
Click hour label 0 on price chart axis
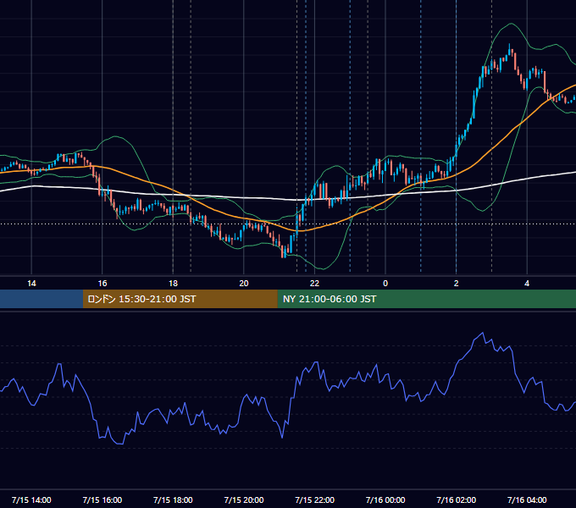pos(385,284)
